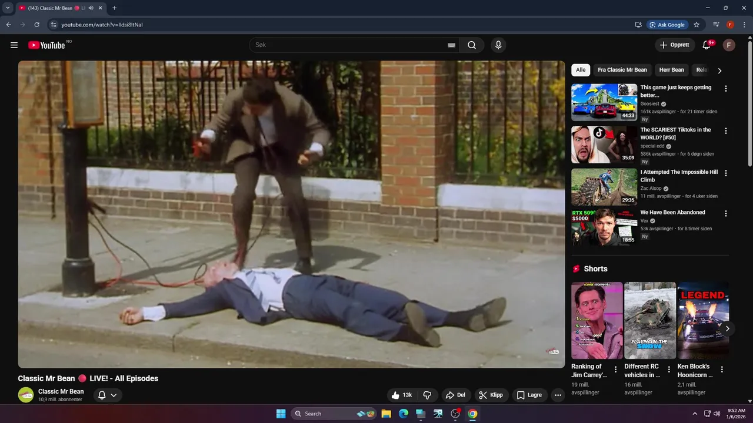The height and width of the screenshot is (423, 753).
Task: Open 'We Have Been Abandoned' video title
Action: 672,212
